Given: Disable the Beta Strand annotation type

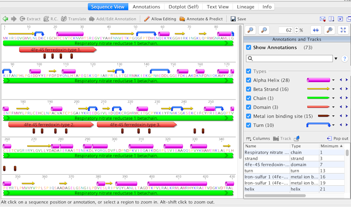Looking at the screenshot, I should tap(249, 89).
